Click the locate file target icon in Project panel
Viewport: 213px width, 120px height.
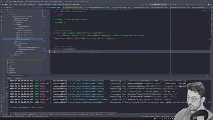click(x=29, y=7)
